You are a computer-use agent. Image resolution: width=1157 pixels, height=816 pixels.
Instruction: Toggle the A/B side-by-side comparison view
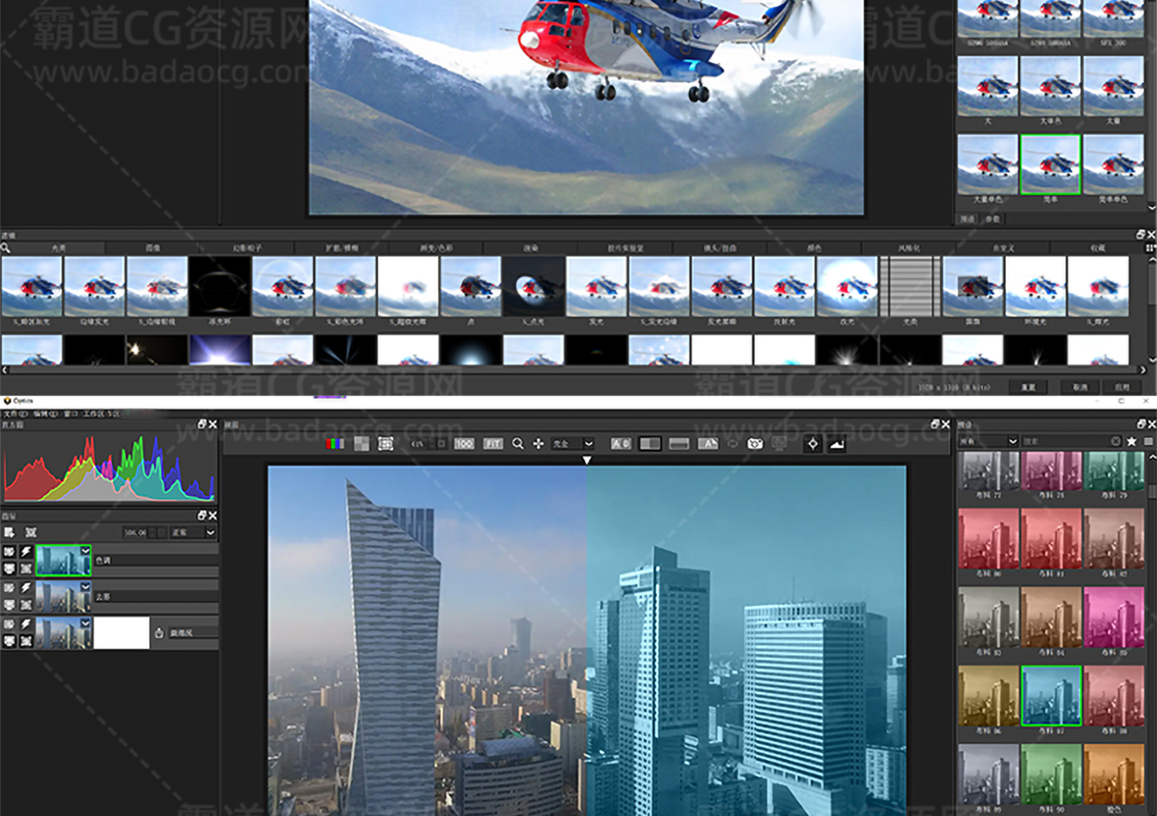(621, 444)
